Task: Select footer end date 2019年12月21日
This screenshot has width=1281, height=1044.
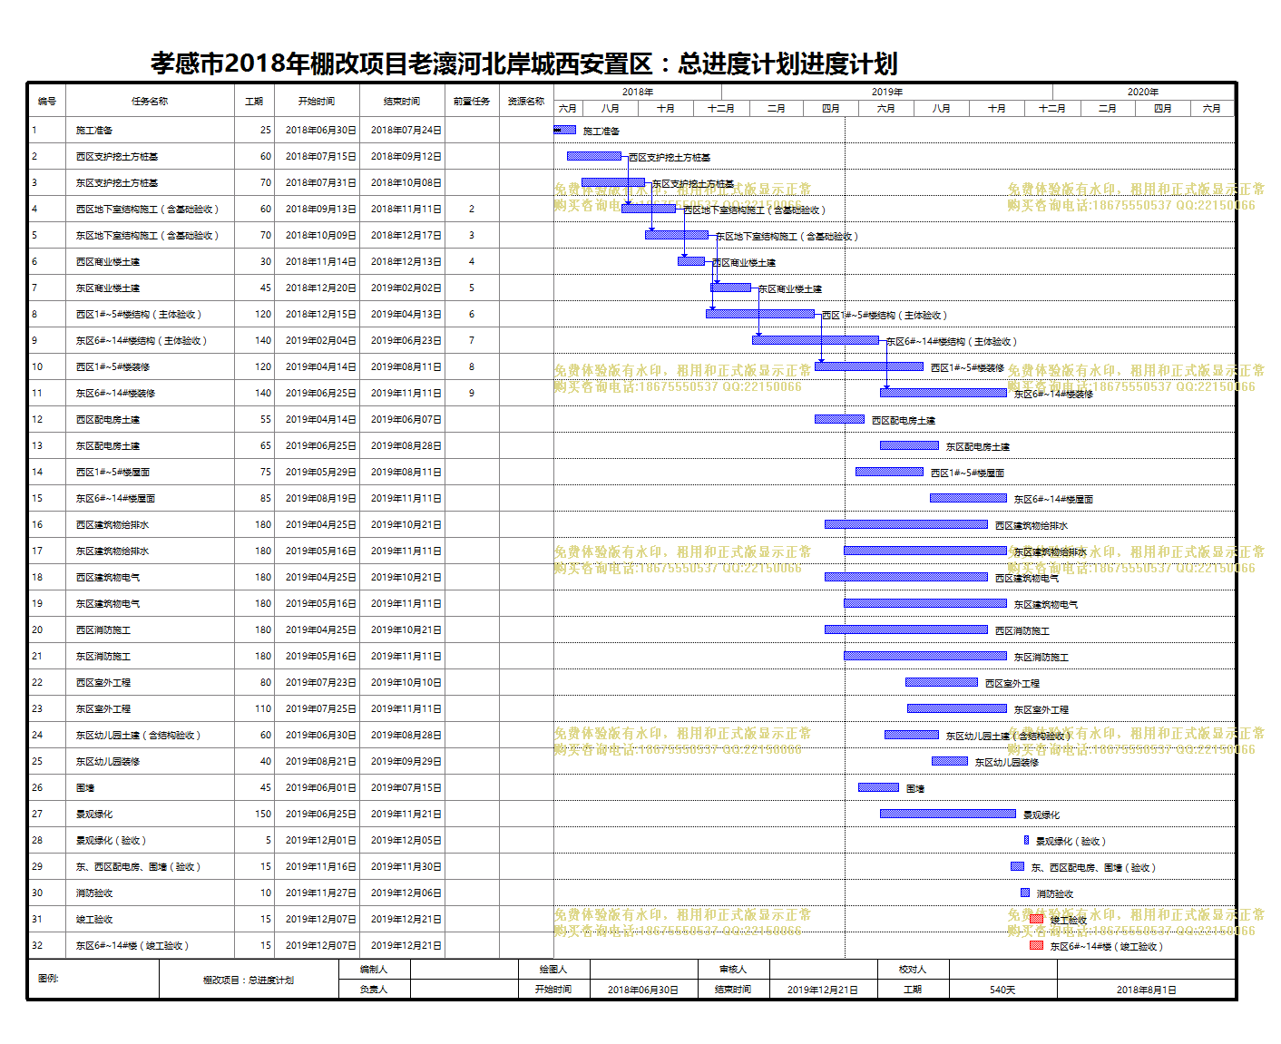Action: tap(823, 990)
